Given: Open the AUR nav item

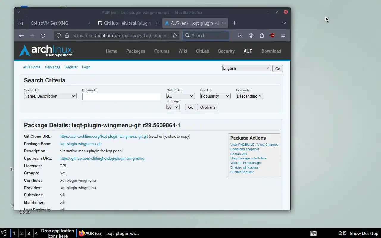Looking at the screenshot, I should (248, 51).
